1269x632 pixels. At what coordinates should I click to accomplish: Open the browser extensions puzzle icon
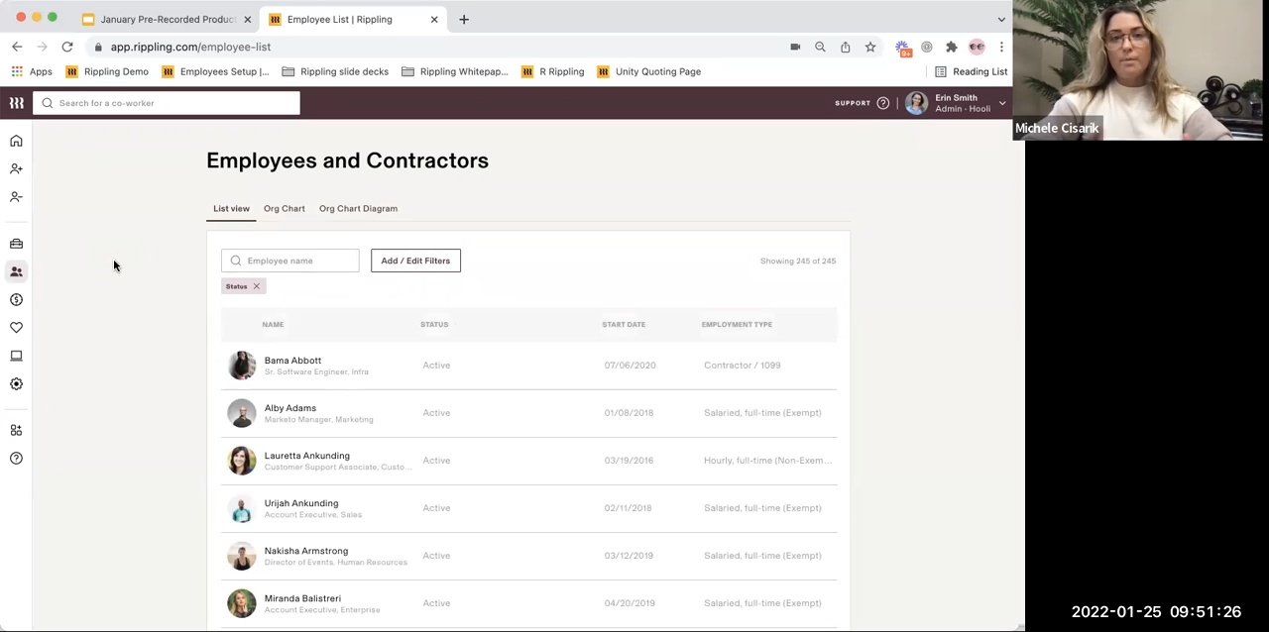(951, 47)
